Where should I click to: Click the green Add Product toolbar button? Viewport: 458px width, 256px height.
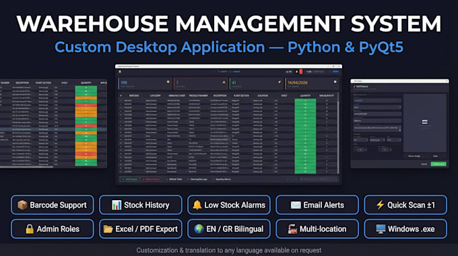pos(130,179)
